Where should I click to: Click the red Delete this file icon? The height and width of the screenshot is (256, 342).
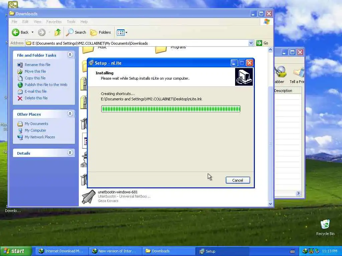pos(20,98)
